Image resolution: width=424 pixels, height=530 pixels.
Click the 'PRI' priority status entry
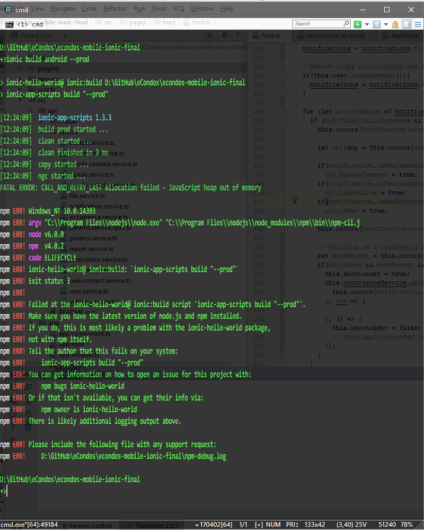tap(292, 525)
